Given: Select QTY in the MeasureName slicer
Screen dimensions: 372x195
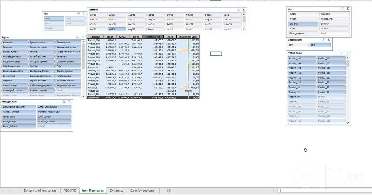Looking at the screenshot, I should (298, 45).
